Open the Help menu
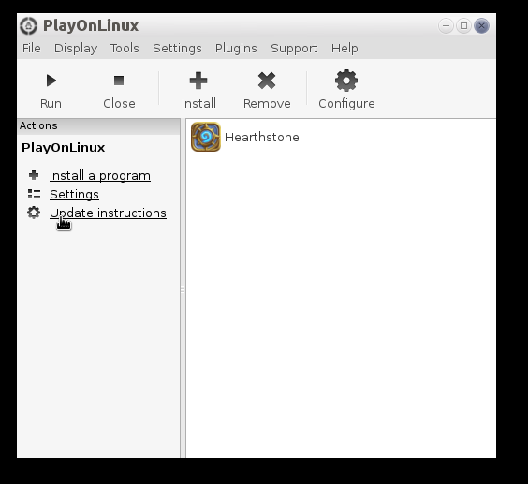The height and width of the screenshot is (484, 528). (345, 49)
